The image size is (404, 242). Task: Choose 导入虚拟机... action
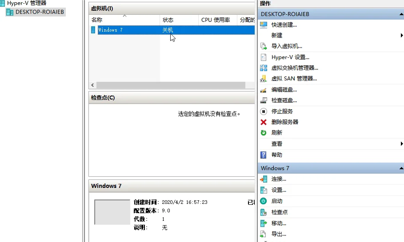287,46
